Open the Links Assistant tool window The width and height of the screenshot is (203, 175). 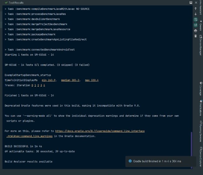coord(200,7)
